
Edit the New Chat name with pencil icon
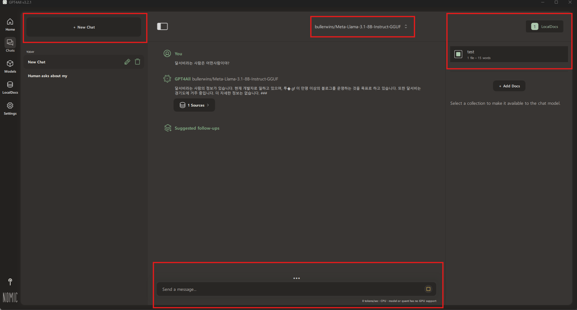127,62
